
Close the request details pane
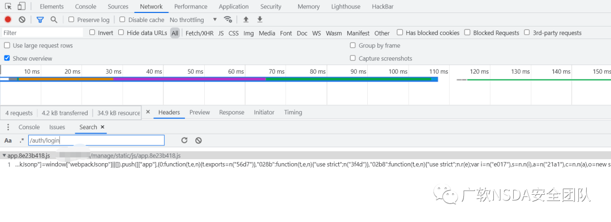tap(148, 112)
